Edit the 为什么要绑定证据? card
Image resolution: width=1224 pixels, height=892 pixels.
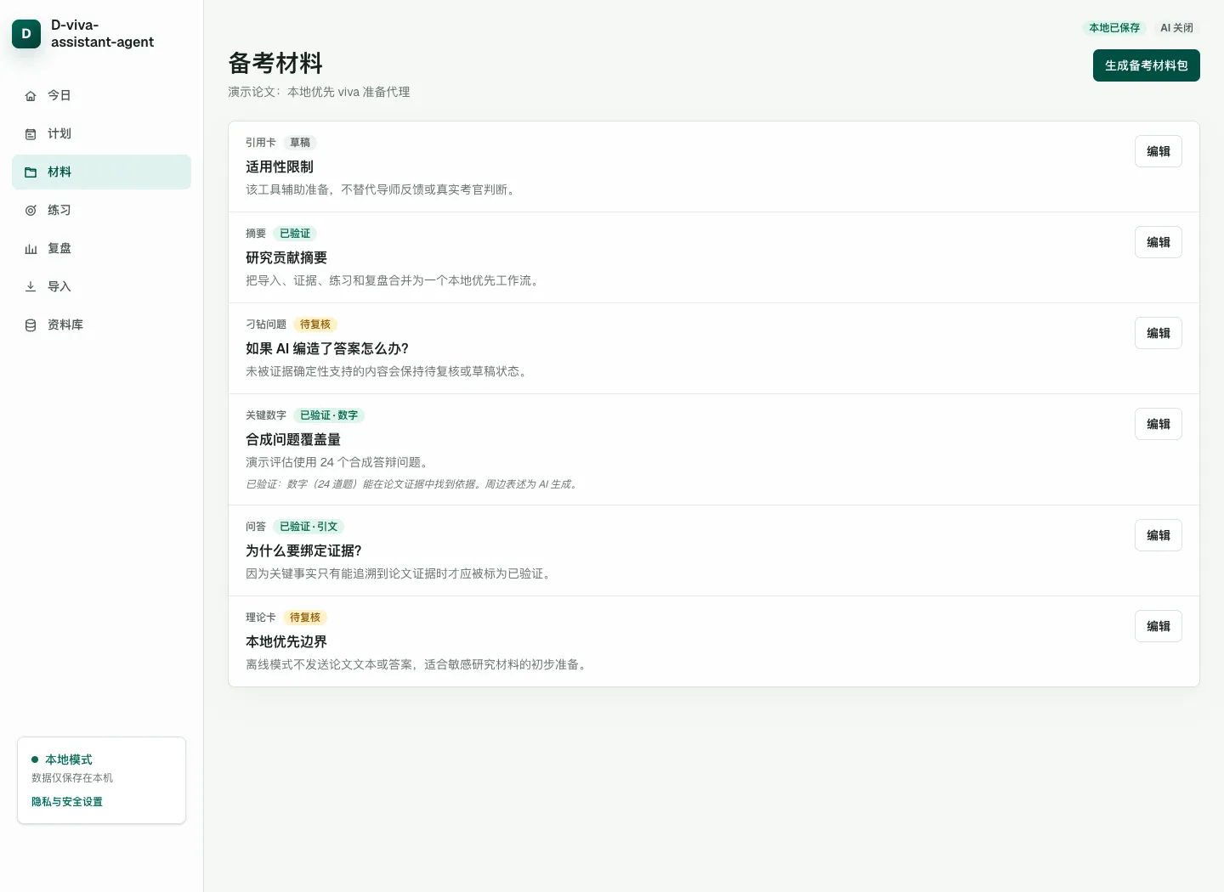pyautogui.click(x=1158, y=535)
